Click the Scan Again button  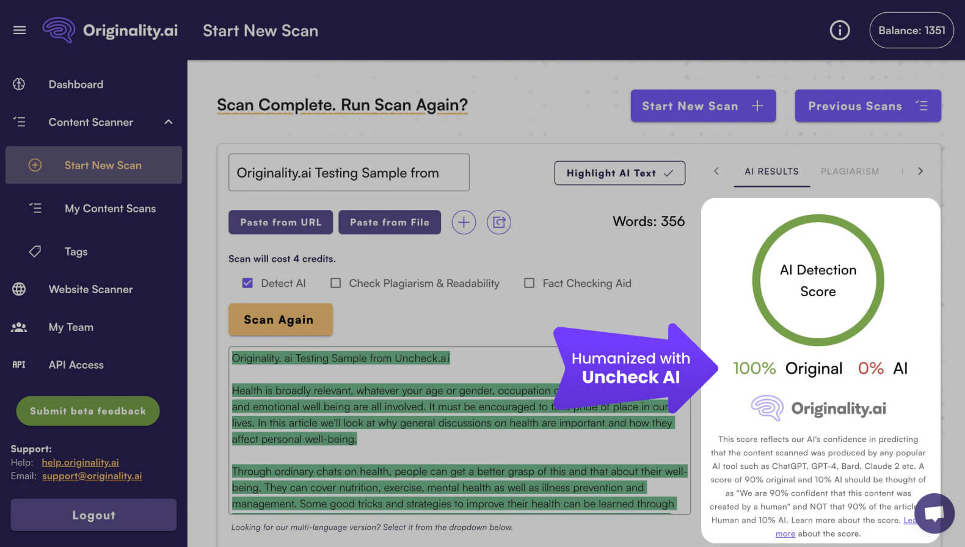pyautogui.click(x=280, y=319)
